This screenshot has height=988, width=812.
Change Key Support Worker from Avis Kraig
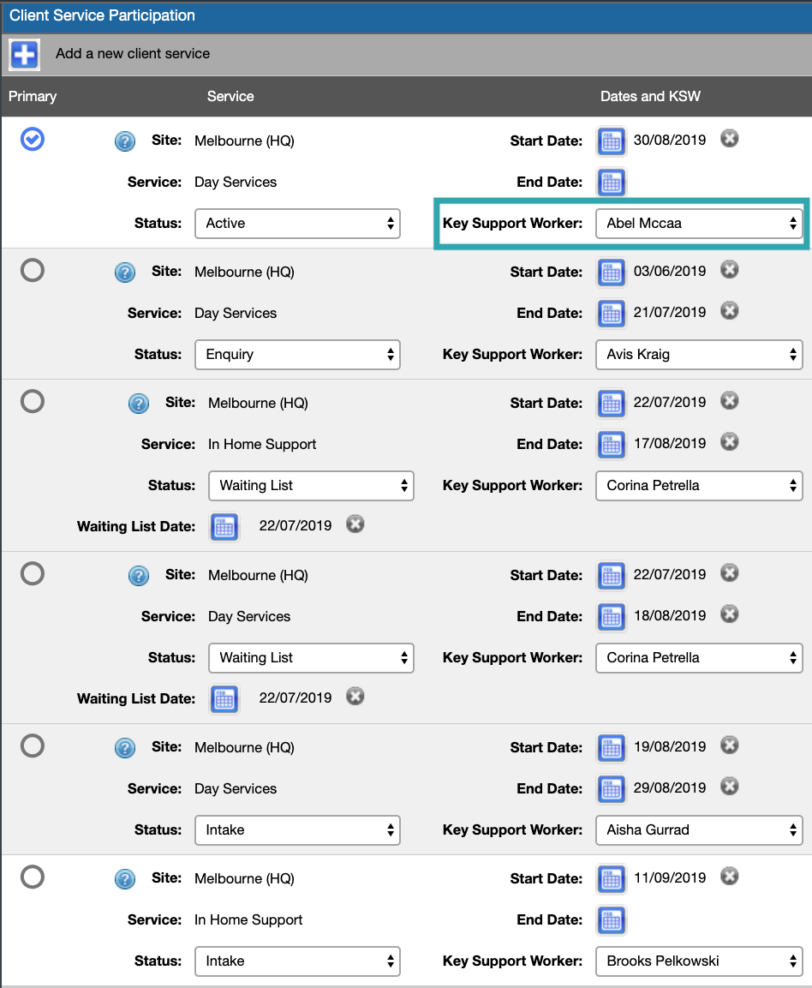click(699, 354)
